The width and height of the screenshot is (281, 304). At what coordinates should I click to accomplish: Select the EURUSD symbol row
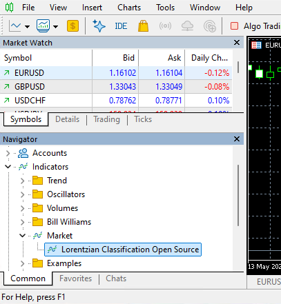116,73
